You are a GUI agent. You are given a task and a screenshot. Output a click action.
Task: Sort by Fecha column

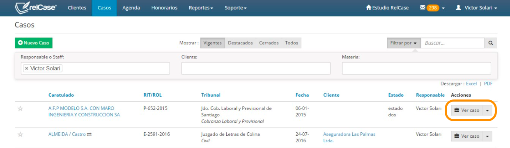[302, 95]
